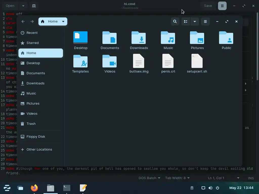Select Downloads in the sidebar
Image resolution: width=259 pixels, height=194 pixels.
point(41,83)
